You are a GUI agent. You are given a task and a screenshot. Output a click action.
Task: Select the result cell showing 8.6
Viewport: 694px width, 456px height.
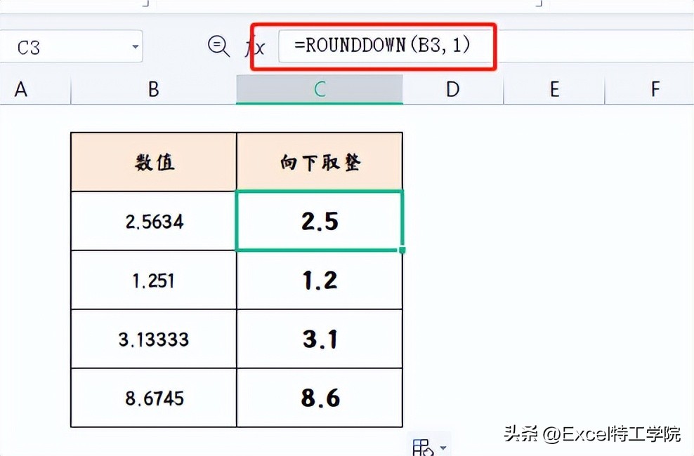point(320,398)
